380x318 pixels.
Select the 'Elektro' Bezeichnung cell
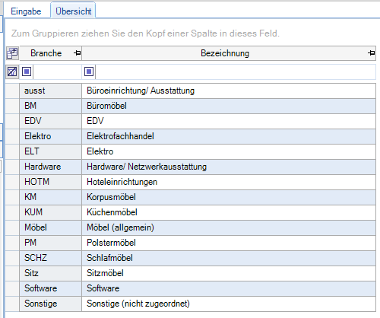click(x=229, y=151)
